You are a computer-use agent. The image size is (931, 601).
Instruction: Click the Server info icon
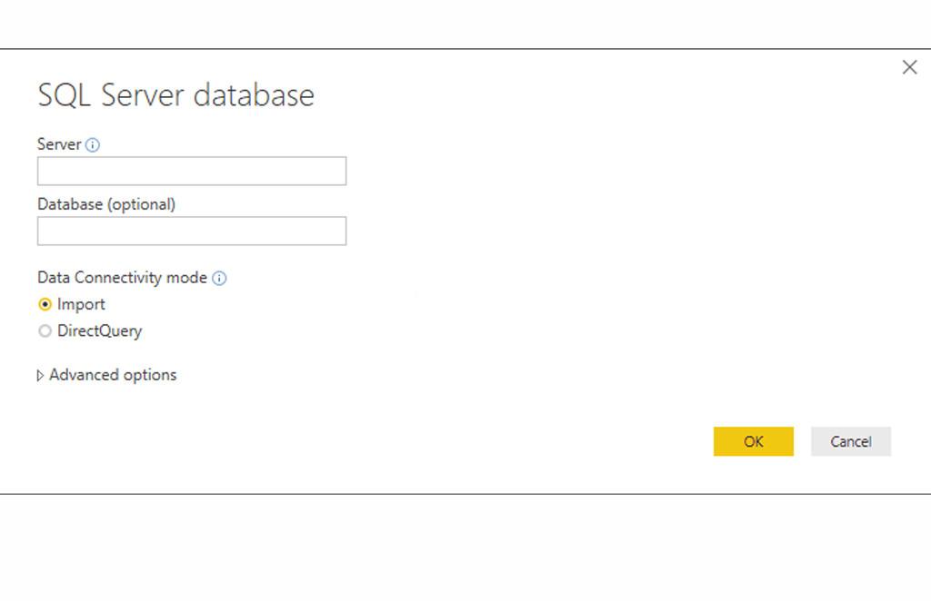pyautogui.click(x=95, y=143)
